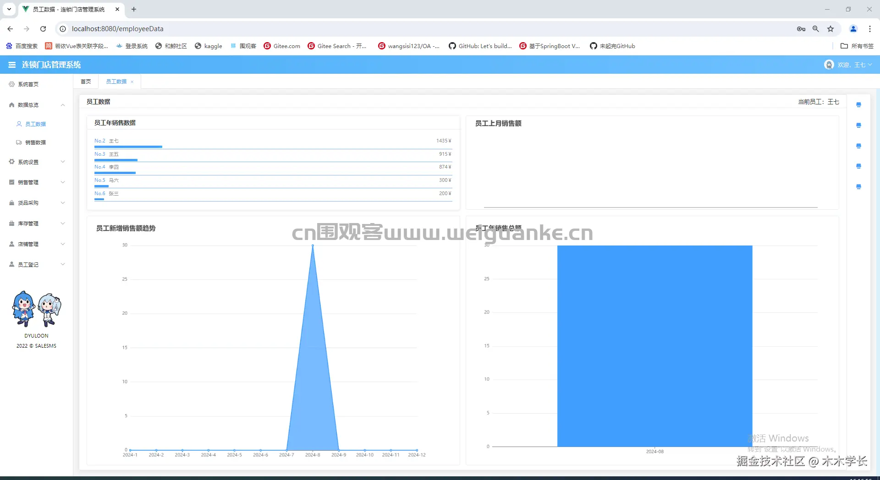Open the 欢迎, 王七 user dropdown

point(855,65)
